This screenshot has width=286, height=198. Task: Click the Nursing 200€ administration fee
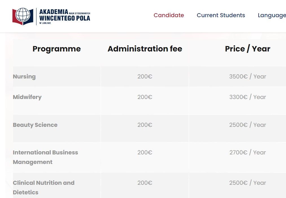pos(145,76)
